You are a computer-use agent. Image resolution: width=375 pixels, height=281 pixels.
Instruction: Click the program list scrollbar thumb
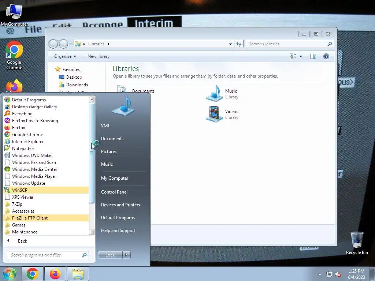click(x=92, y=153)
